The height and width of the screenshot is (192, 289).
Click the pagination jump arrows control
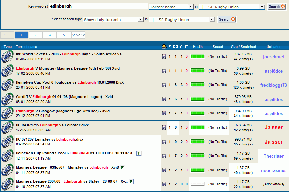coord(78,35)
